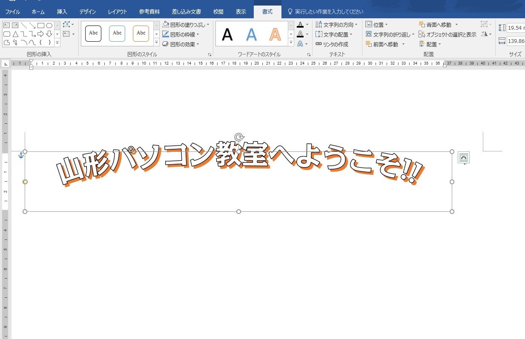Pick the arrow line shape
The image size is (525, 339).
(x=32, y=26)
